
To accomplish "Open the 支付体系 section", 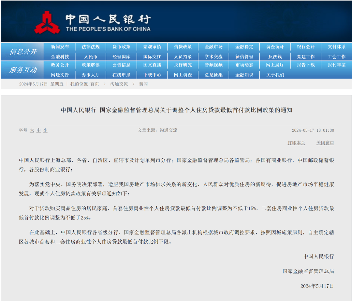I will point(336,47).
